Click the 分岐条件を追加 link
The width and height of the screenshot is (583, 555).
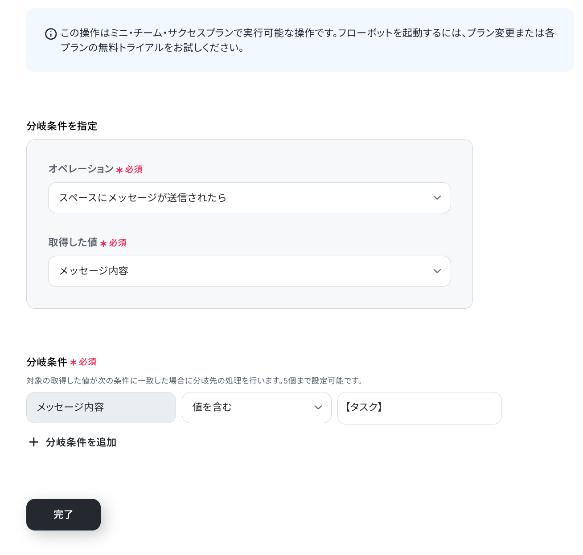pos(81,442)
